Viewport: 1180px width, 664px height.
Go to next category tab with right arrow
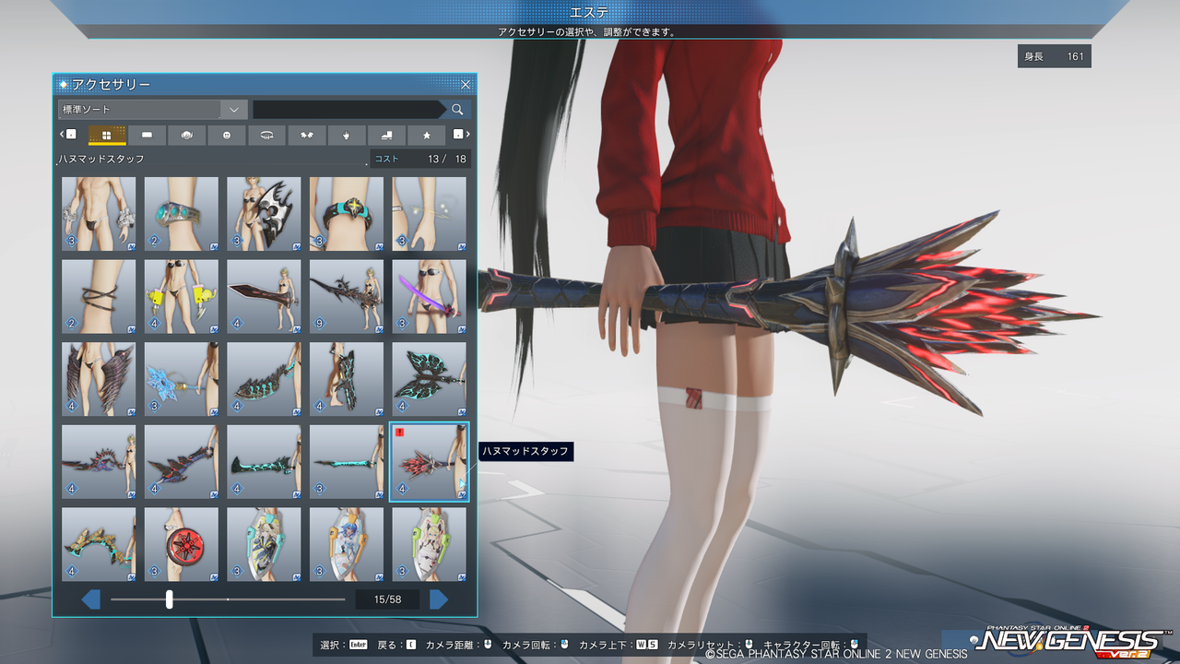[x=461, y=136]
